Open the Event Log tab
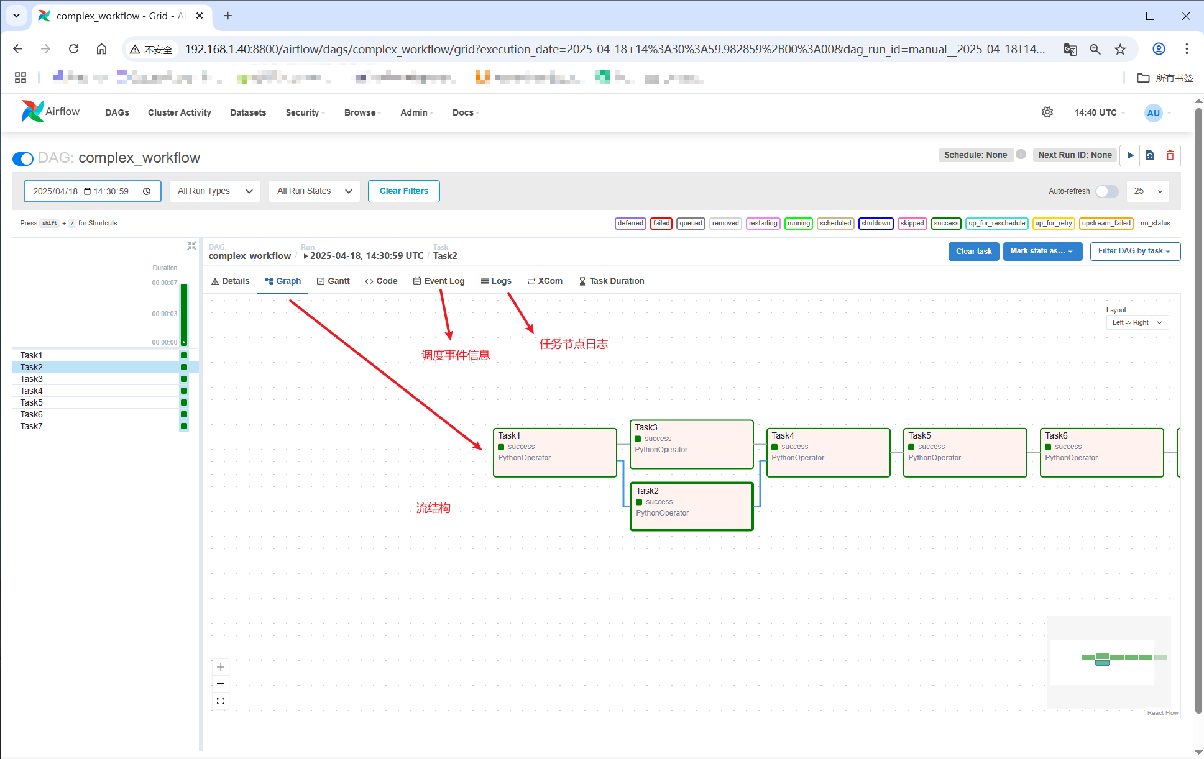 click(x=439, y=281)
